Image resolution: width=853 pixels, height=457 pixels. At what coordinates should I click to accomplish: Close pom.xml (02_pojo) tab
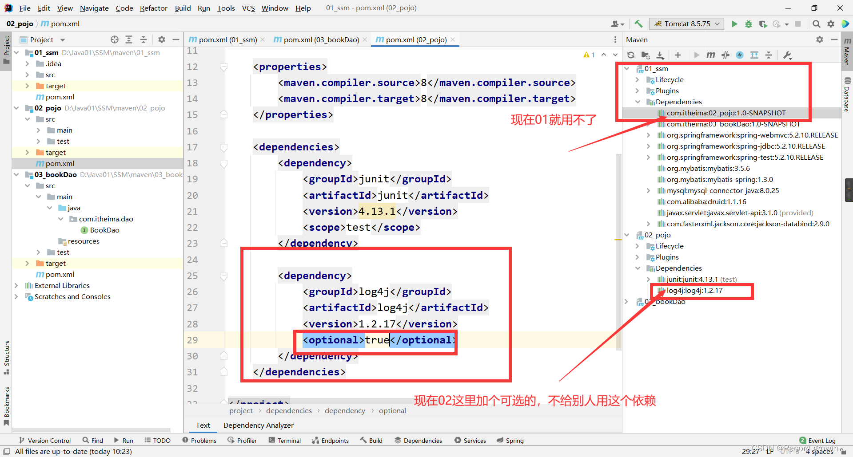coord(453,39)
